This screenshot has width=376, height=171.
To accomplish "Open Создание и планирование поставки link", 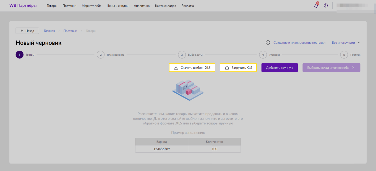I will 299,43.
